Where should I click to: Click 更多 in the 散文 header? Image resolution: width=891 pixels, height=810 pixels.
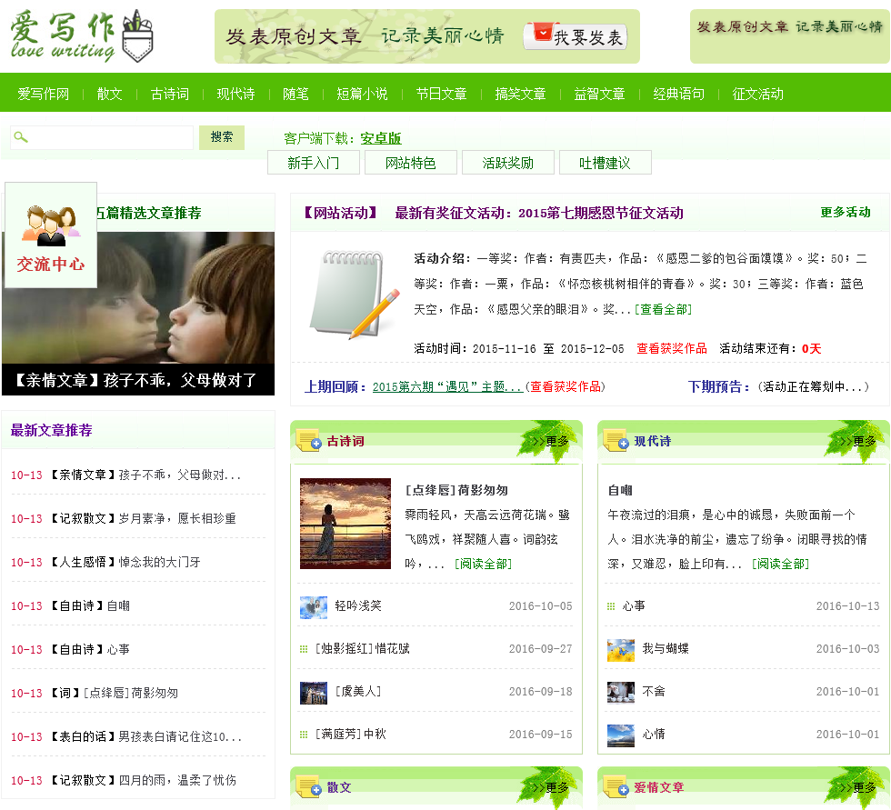pyautogui.click(x=551, y=788)
